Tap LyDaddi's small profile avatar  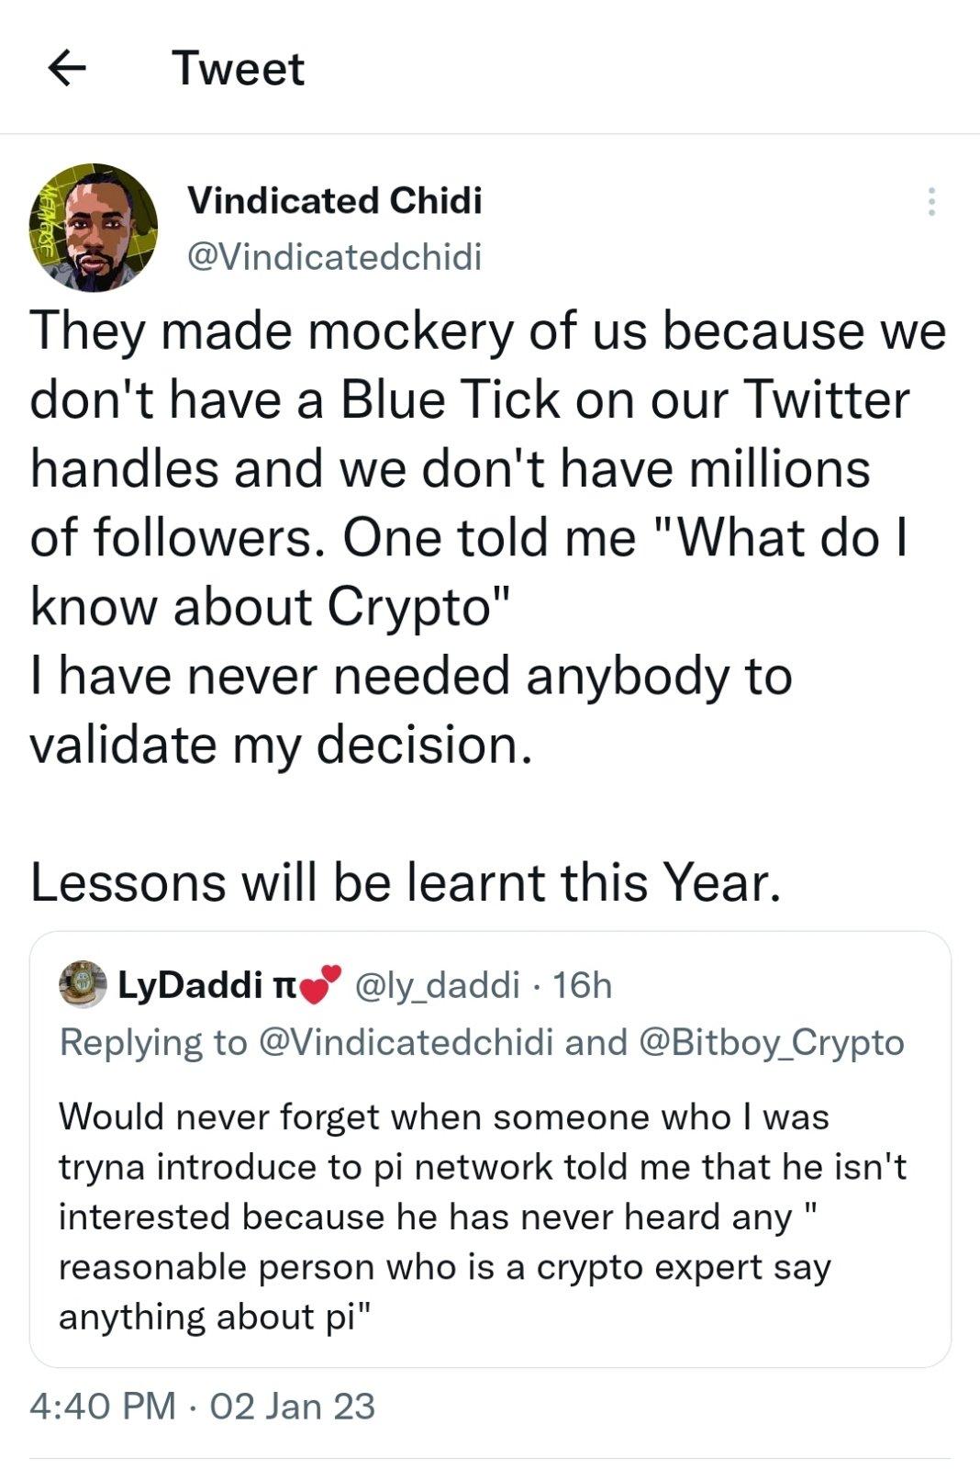83,985
